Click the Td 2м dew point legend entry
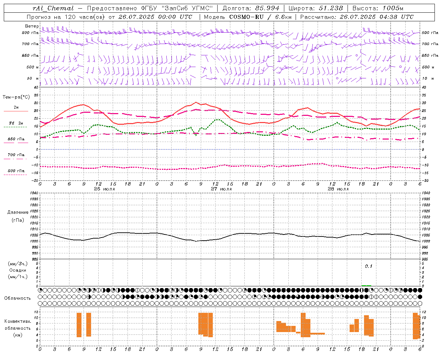This screenshot has height=352, width=440. 16,123
